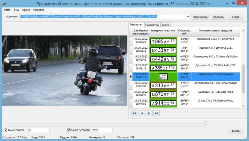This screenshot has width=249, height=141.
Task: Select license plate image T895AY 12
Action: click(163, 41)
